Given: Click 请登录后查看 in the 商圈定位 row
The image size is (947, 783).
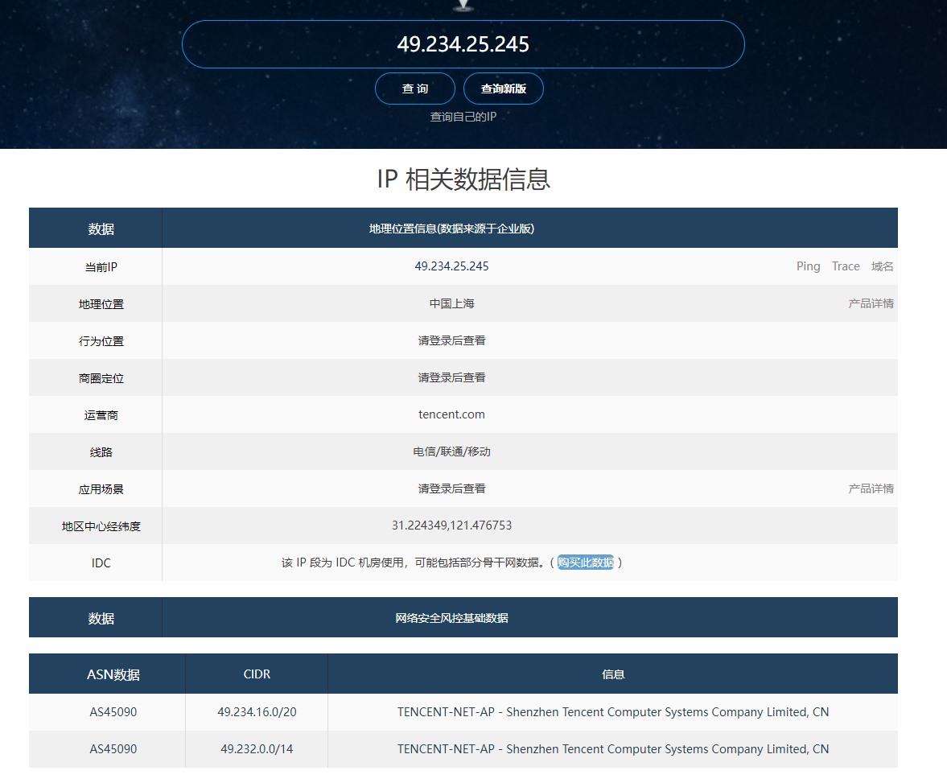Looking at the screenshot, I should coord(451,377).
